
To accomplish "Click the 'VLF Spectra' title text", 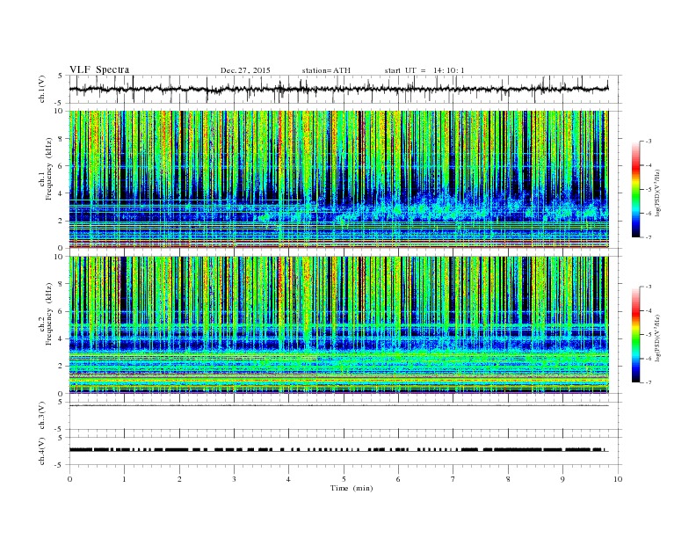I will 99,69.
